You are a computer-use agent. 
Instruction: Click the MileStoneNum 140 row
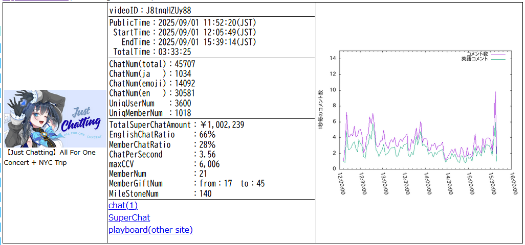160,193
